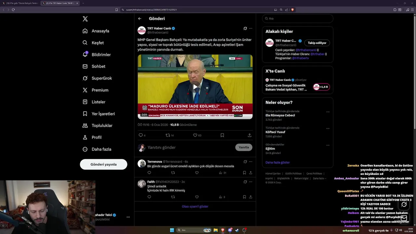Click Olası spam'i göster link
This screenshot has height=234, width=416.
point(195,207)
